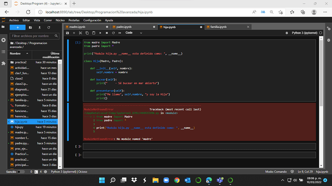Cut the selected cell with scissors icon
This screenshot has width=332, height=186.
[81, 33]
